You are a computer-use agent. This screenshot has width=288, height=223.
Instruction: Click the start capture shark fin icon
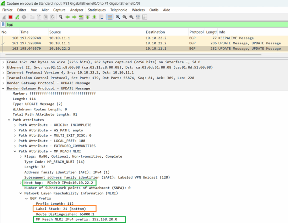pos(4,17)
